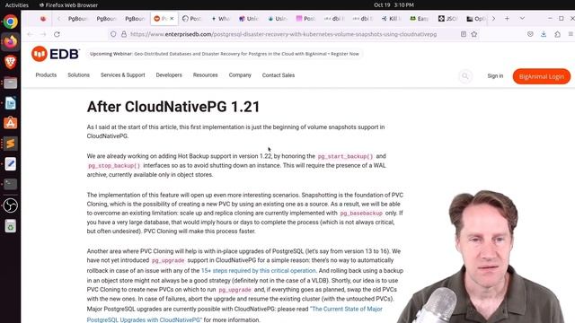Open the Company menu
575x323 pixels.
coord(240,75)
